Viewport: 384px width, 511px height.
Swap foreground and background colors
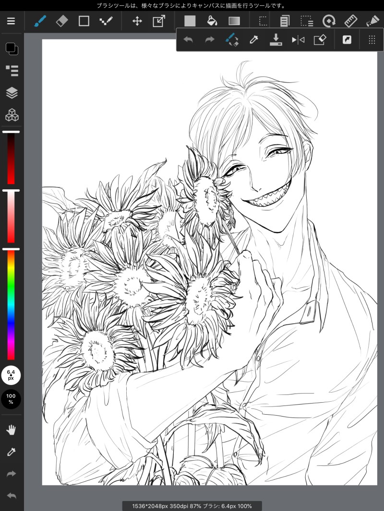coord(12,48)
